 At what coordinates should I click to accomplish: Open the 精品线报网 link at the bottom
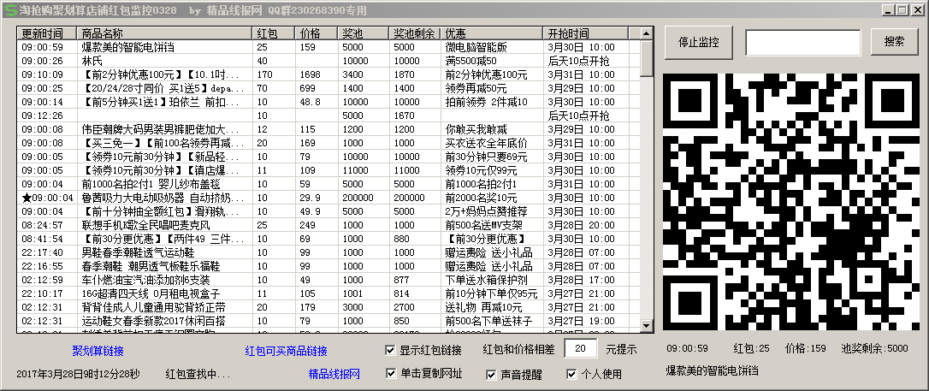coord(334,375)
